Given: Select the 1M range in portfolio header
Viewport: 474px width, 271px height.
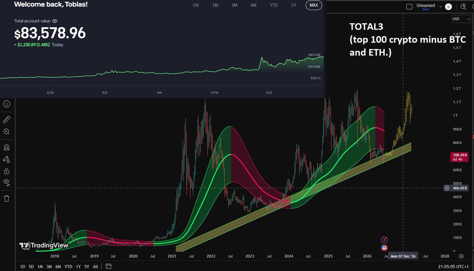Looking at the screenshot, I should (x=215, y=5).
